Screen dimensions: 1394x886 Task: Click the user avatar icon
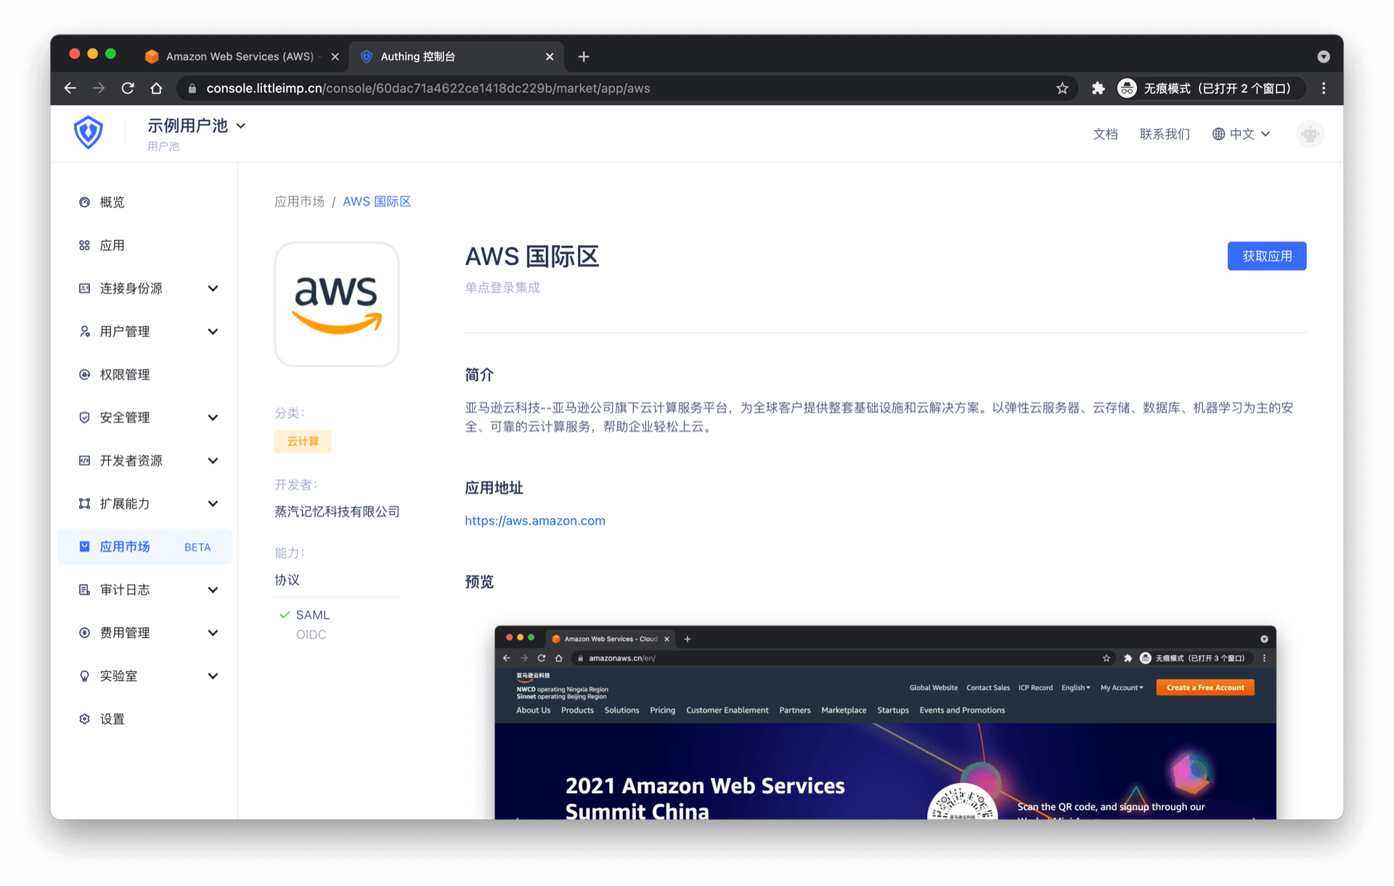click(x=1310, y=134)
